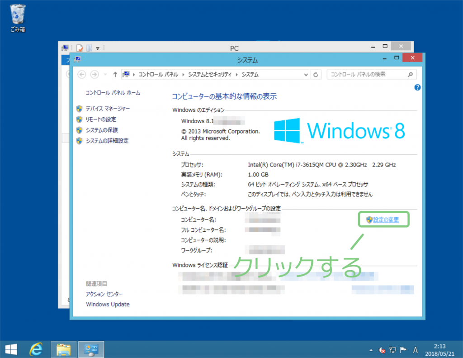Click System protection shield icon
The width and height of the screenshot is (463, 358).
[79, 130]
